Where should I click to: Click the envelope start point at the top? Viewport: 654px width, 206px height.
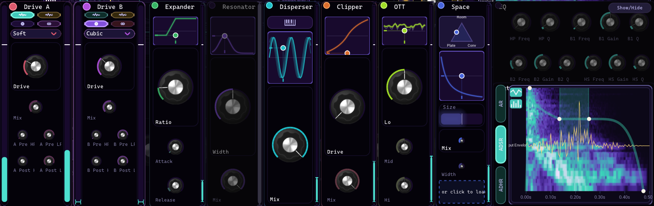(529, 88)
